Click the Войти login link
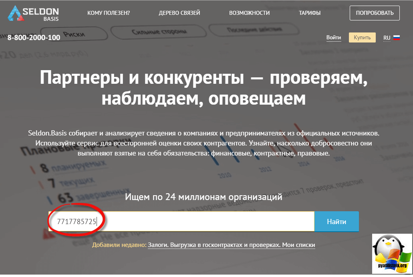This screenshot has height=277, width=413. [334, 37]
